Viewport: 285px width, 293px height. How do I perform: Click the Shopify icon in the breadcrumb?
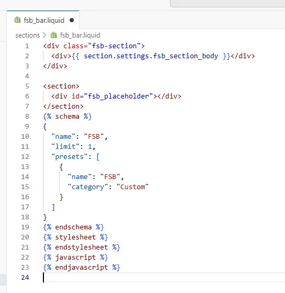[x=54, y=35]
